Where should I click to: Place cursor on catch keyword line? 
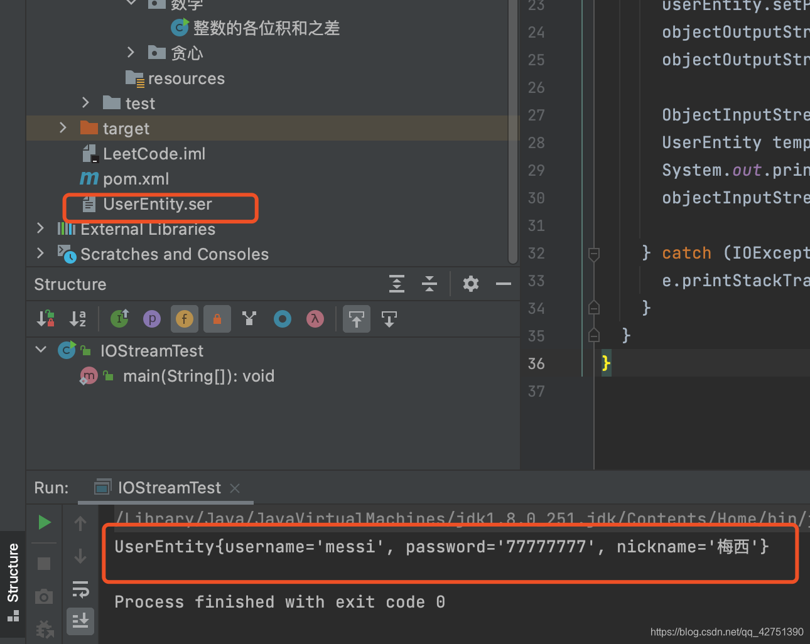686,253
